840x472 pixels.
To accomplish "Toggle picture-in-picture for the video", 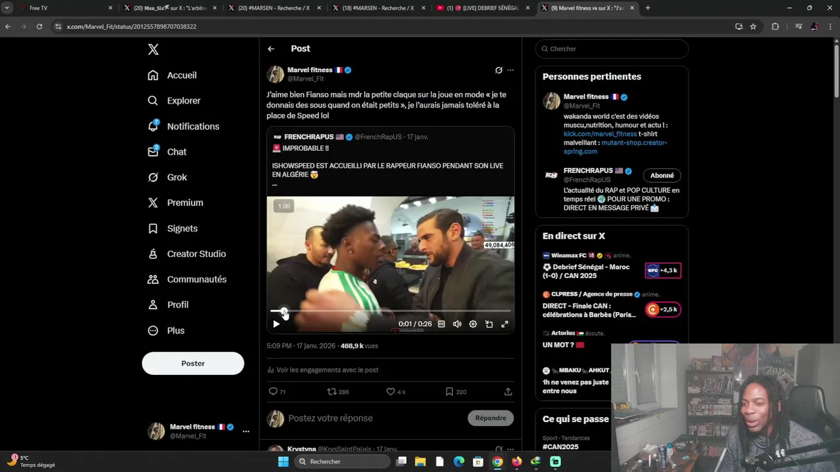I will 489,324.
